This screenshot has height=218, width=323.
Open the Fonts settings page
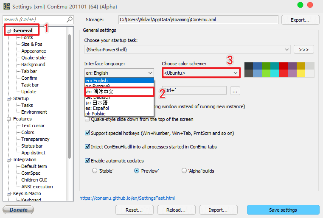(27, 37)
